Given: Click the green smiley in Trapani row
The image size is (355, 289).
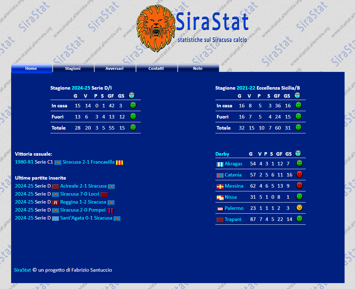Looking at the screenshot, I should tap(299, 218).
